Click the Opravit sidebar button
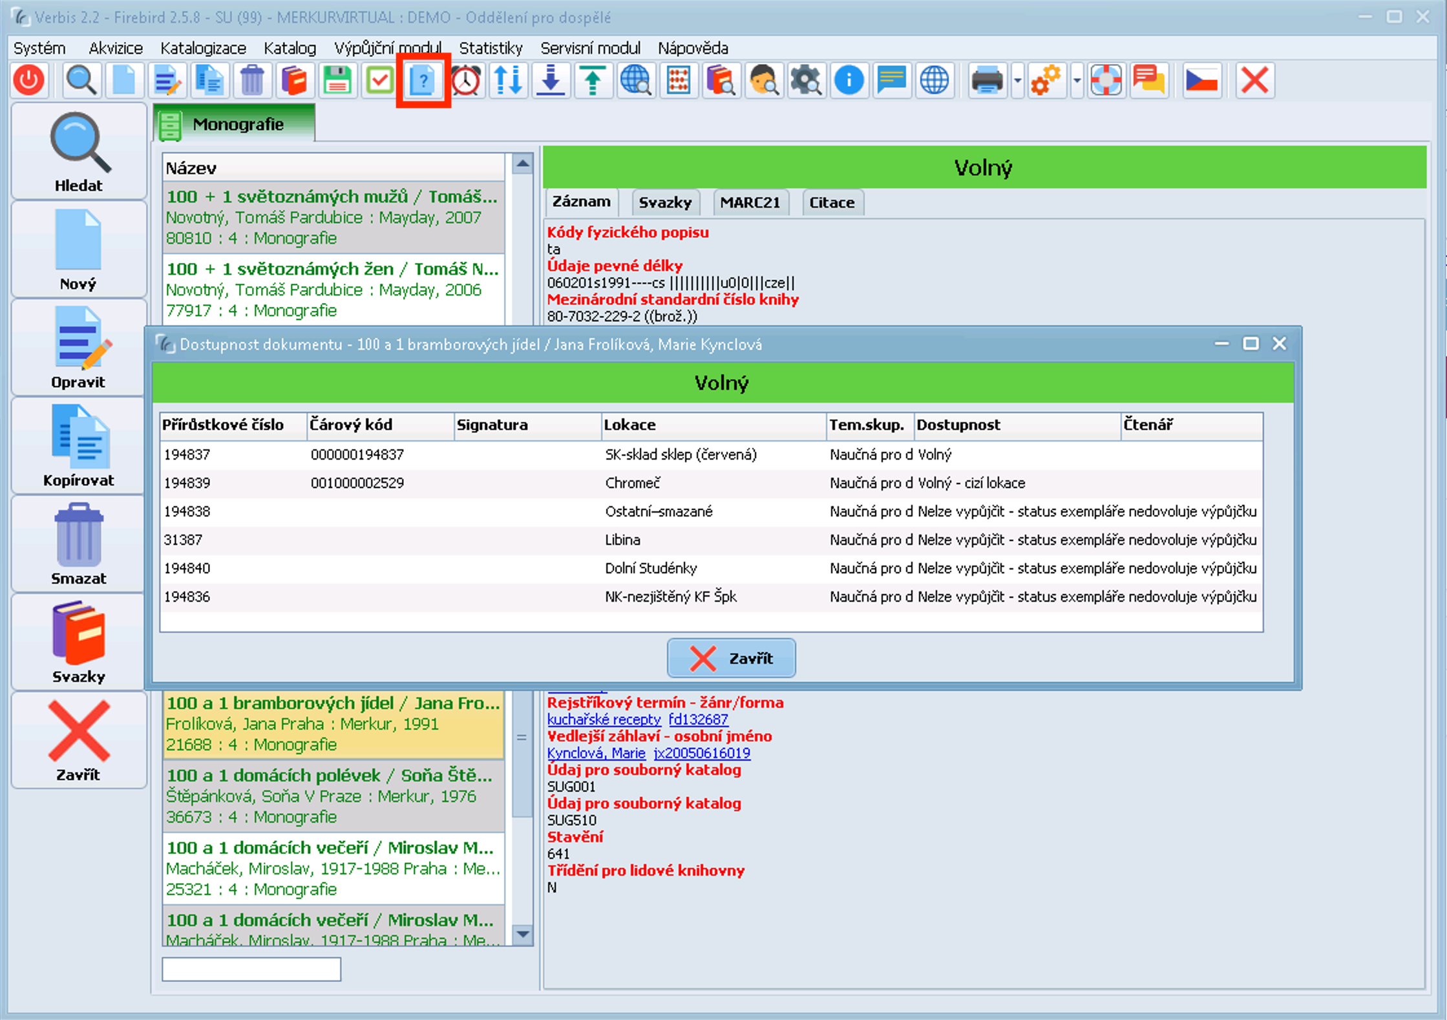Image resolution: width=1447 pixels, height=1020 pixels. tap(78, 348)
